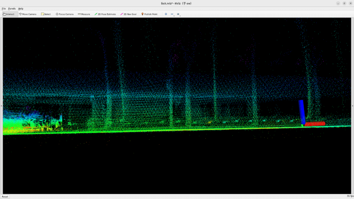Open the eye icon toolbar options dropdown

(x=179, y=15)
